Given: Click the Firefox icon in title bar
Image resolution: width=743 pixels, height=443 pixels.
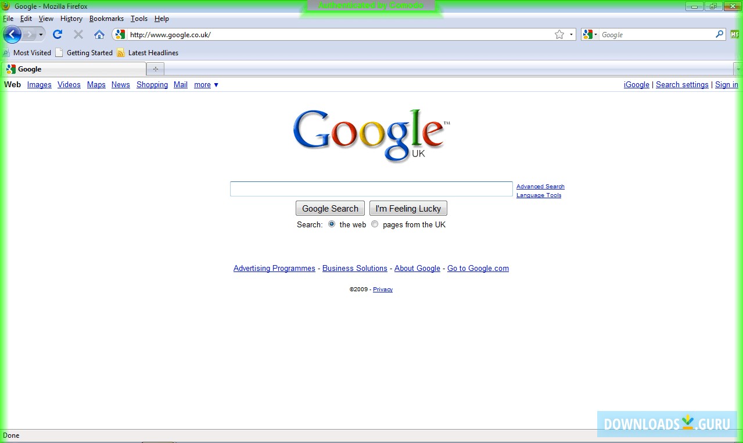Looking at the screenshot, I should (6, 6).
